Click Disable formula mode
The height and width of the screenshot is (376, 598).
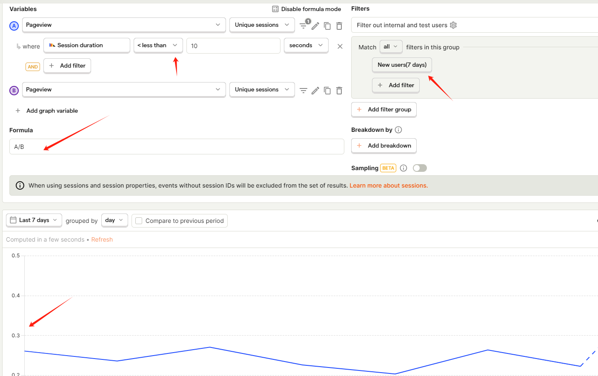click(x=306, y=9)
